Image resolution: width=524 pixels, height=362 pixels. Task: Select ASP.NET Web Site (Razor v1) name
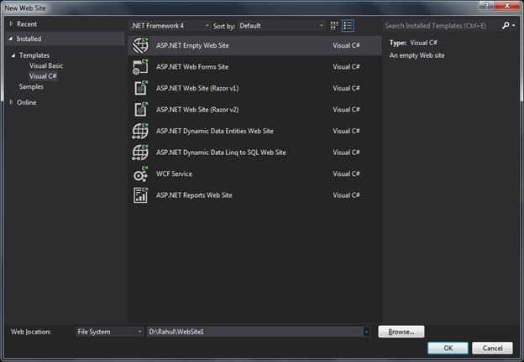click(197, 88)
